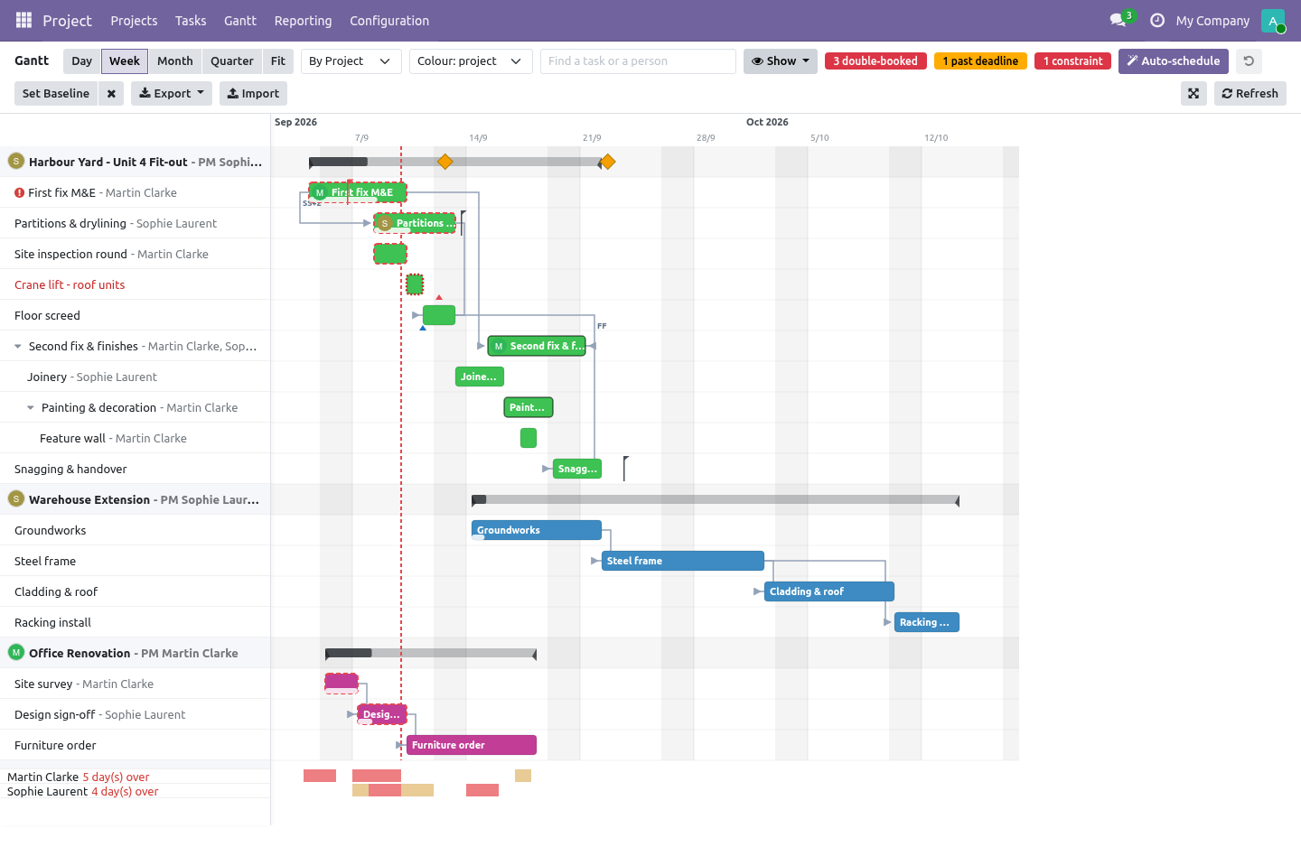Click the Steel frame task bar
The width and height of the screenshot is (1301, 847).
coord(683,561)
